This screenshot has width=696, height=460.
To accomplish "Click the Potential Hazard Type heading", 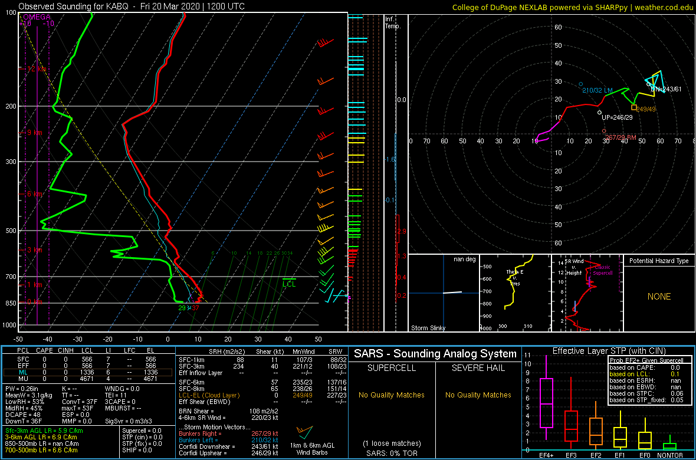I will click(659, 261).
